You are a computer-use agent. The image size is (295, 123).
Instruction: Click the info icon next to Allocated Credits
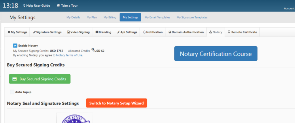[92, 49]
